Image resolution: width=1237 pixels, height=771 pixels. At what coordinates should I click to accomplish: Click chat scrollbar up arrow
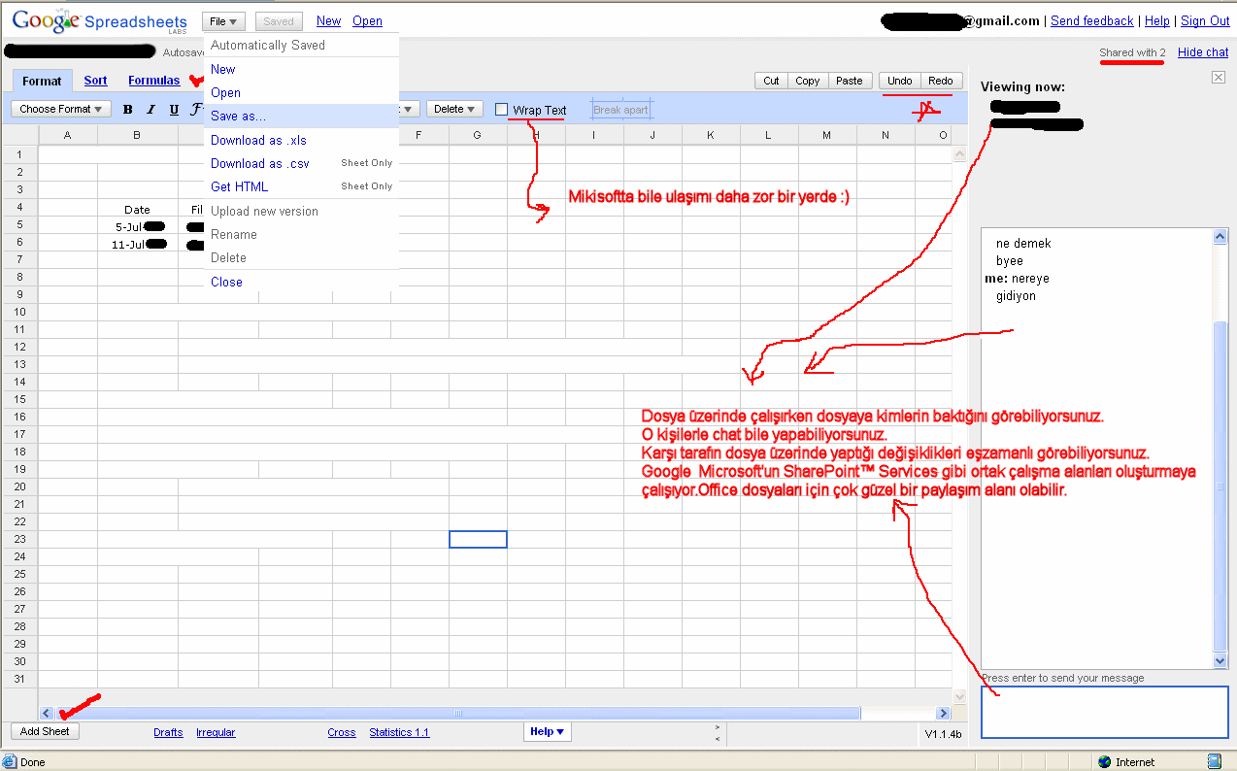pyautogui.click(x=1221, y=236)
